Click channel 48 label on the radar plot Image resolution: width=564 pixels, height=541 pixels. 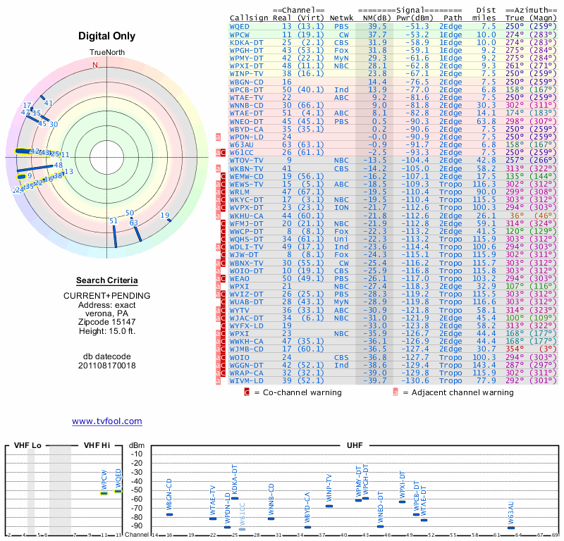point(58,166)
